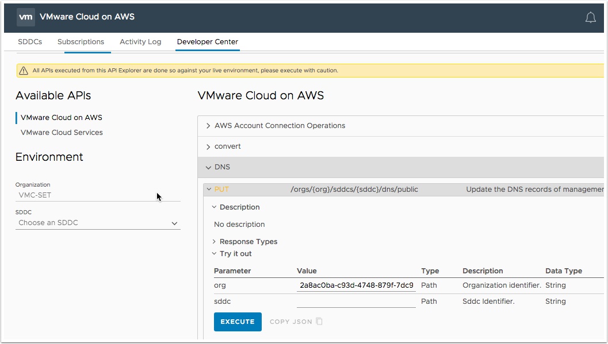This screenshot has width=608, height=344.
Task: Expand the Response Types section
Action: pos(244,241)
